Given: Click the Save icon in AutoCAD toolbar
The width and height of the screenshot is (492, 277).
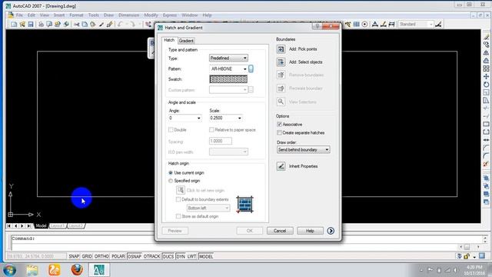Looking at the screenshot, I should [x=31, y=24].
